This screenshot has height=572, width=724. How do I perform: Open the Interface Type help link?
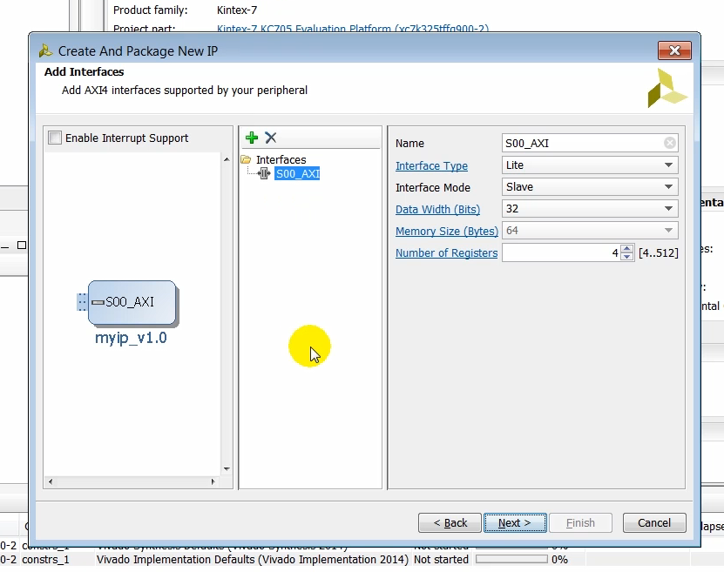(431, 165)
